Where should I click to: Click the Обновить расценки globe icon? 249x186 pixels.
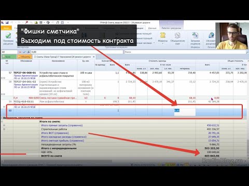pyautogui.click(x=211, y=36)
